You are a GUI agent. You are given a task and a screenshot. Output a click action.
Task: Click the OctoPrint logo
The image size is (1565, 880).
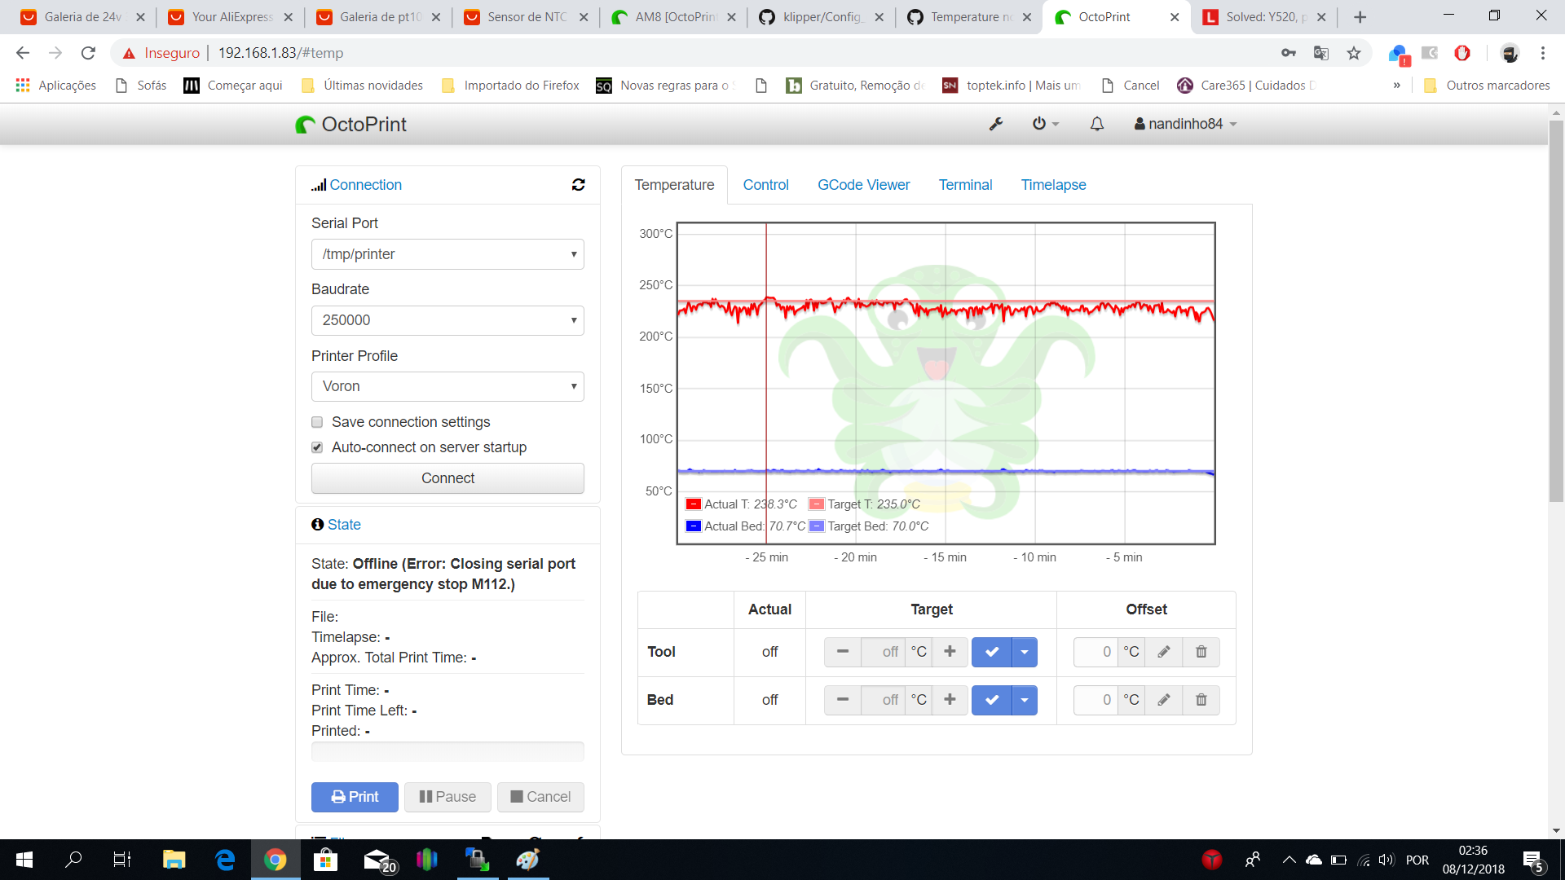pyautogui.click(x=350, y=124)
